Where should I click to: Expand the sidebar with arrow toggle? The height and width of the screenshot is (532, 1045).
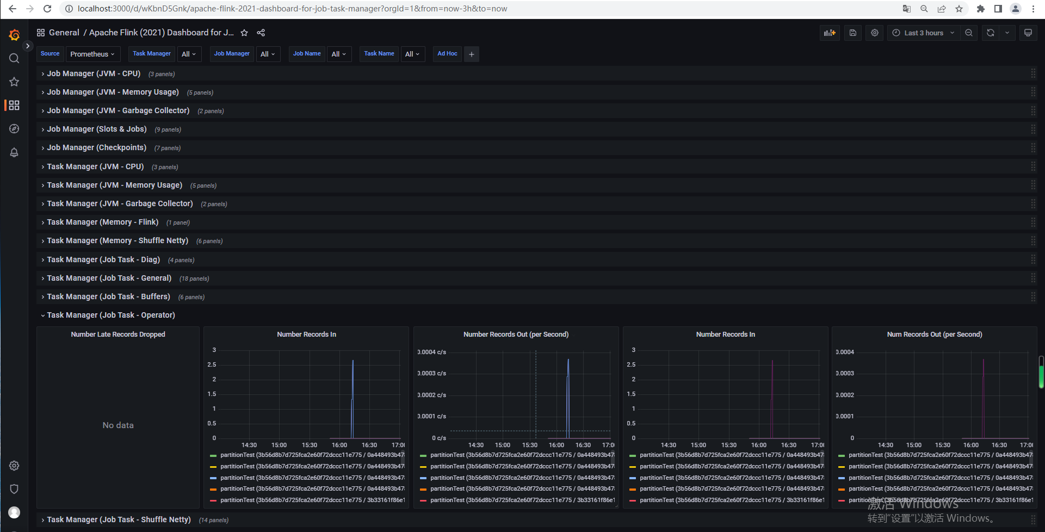pos(28,46)
